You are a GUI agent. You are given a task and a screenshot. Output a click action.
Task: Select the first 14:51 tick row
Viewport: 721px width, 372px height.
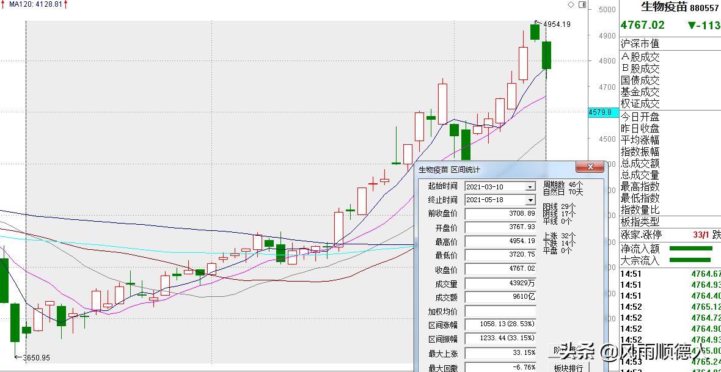(x=670, y=274)
